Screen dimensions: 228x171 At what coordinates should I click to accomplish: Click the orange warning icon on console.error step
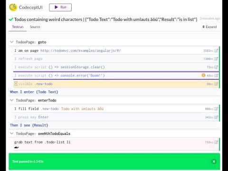[203, 76]
